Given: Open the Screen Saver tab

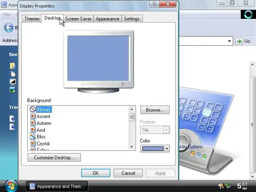Looking at the screenshot, I should [x=78, y=19].
